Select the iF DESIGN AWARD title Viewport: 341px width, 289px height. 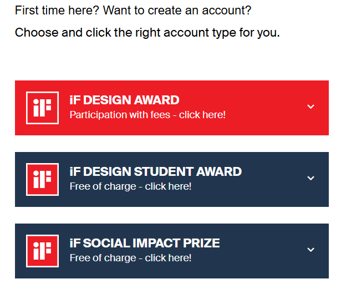click(124, 100)
